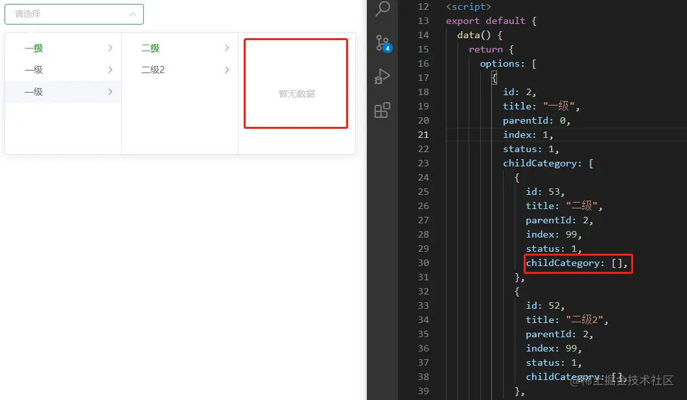
Task: Click the 'return {' code line
Action: 491,49
